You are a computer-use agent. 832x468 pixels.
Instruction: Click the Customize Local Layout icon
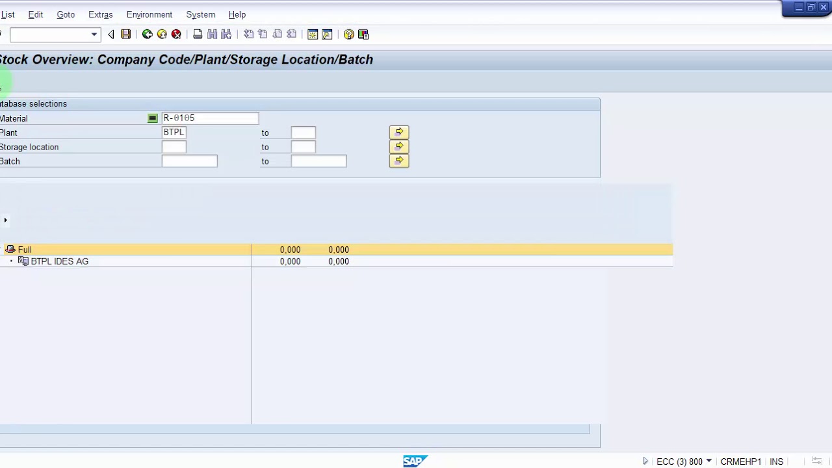point(363,34)
